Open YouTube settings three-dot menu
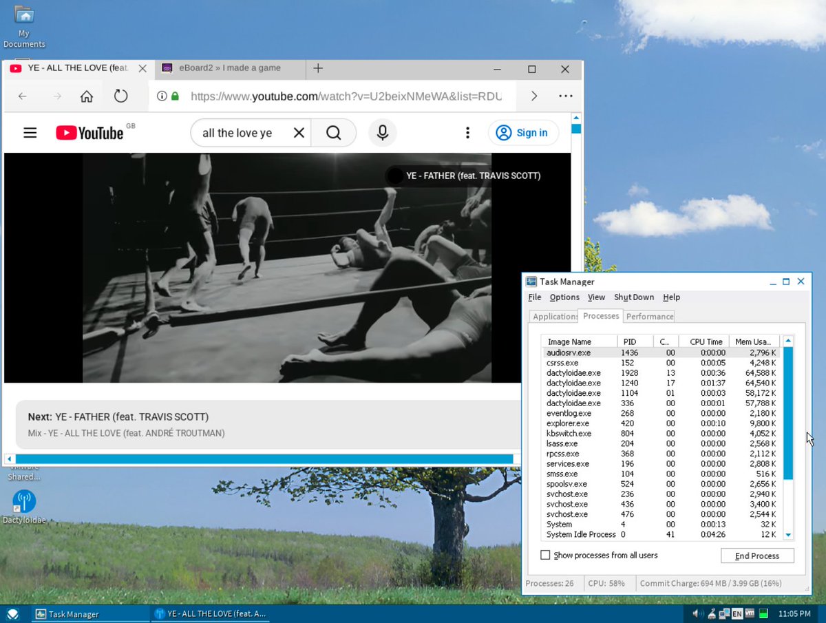This screenshot has width=826, height=623. click(467, 133)
